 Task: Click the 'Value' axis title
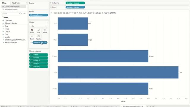click(x=123, y=101)
